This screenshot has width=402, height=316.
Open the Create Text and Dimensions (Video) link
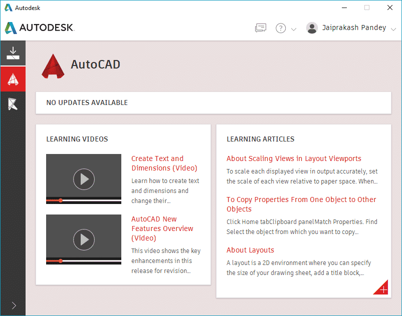[157, 163]
